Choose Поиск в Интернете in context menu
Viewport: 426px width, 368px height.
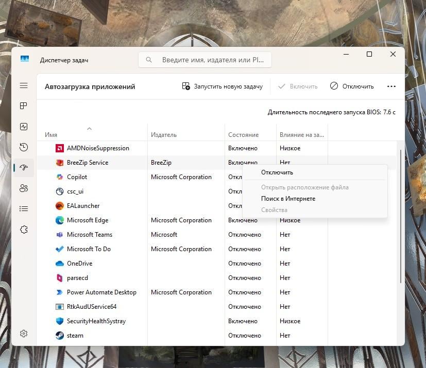click(315, 199)
